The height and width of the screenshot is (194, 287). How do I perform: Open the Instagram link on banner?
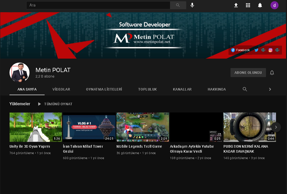click(x=270, y=50)
